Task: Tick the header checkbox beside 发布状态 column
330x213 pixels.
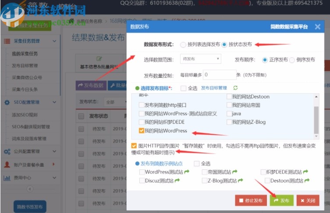Action: click(81, 116)
